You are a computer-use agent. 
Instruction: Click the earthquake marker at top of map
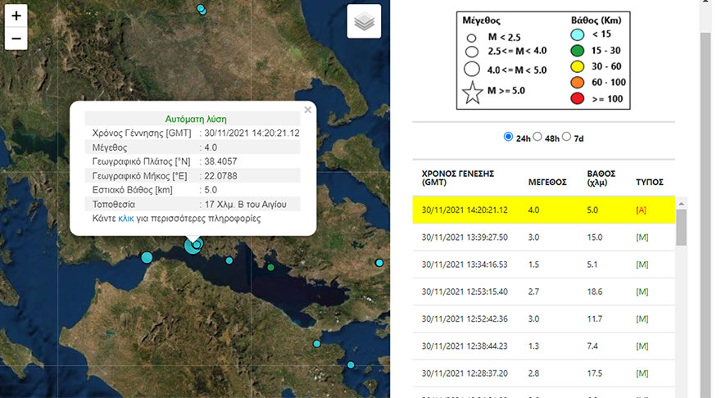pos(202,8)
